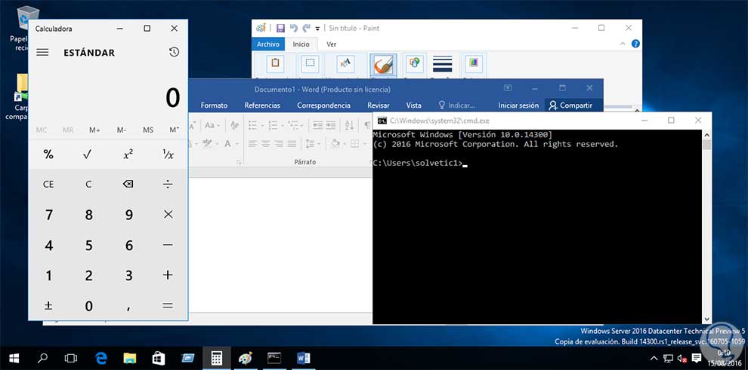The width and height of the screenshot is (748, 370).
Task: Click the reciprocal 1/x key in Calculator
Action: pyautogui.click(x=168, y=154)
